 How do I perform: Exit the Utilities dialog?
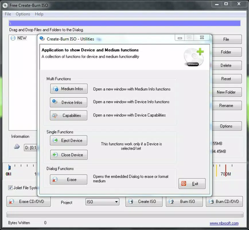(192, 183)
